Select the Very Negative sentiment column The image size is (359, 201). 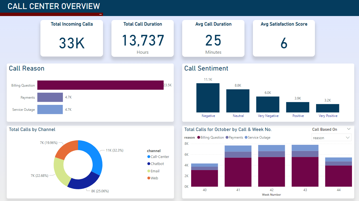pyautogui.click(x=268, y=105)
